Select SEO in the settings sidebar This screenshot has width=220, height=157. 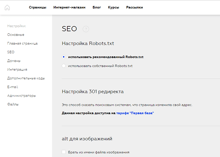click(11, 52)
